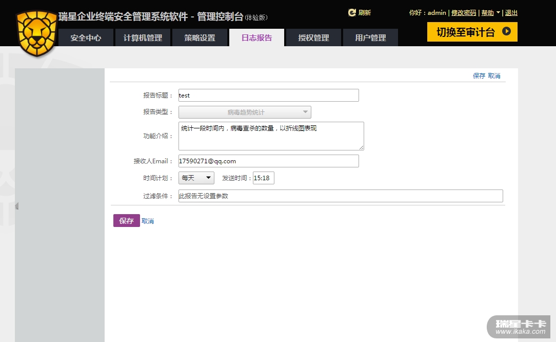Viewport: 556px width, 342px height.
Task: Click the 取消 link beside purple button
Action: pos(148,221)
